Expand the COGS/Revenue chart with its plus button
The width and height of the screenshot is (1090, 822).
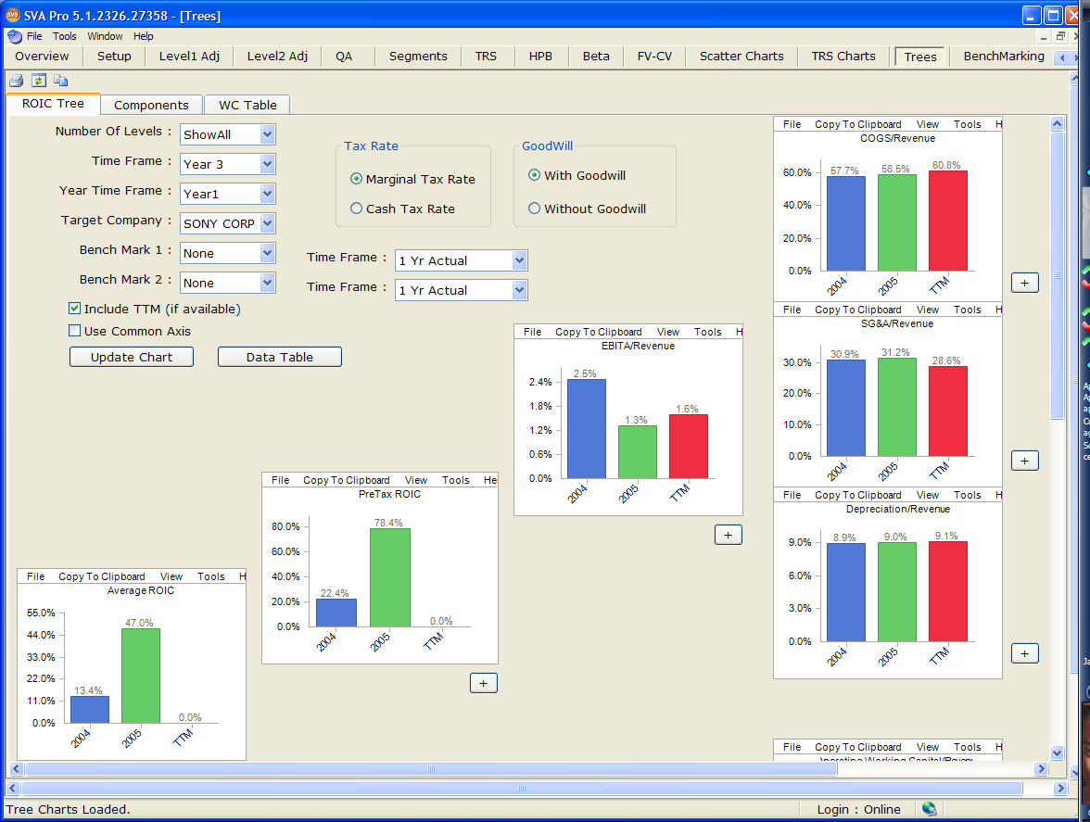pyautogui.click(x=1024, y=283)
